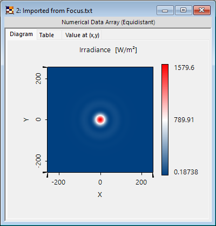Click the window title text

pos(54,11)
